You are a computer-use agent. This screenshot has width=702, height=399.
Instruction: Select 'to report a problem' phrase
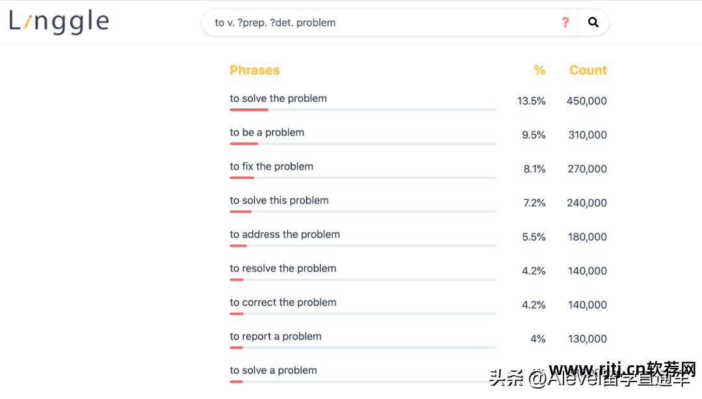point(276,336)
